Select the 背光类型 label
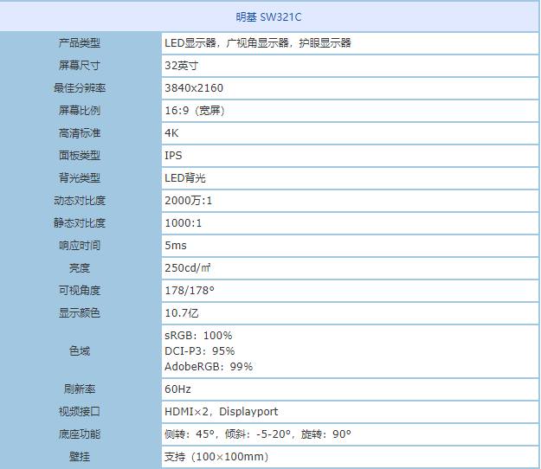This screenshot has width=541, height=469. (x=80, y=178)
